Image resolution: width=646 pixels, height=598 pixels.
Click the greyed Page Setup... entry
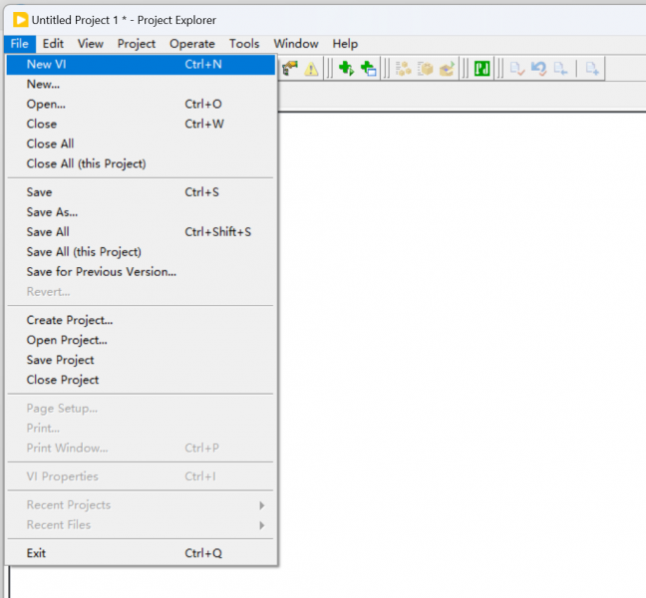click(141, 409)
